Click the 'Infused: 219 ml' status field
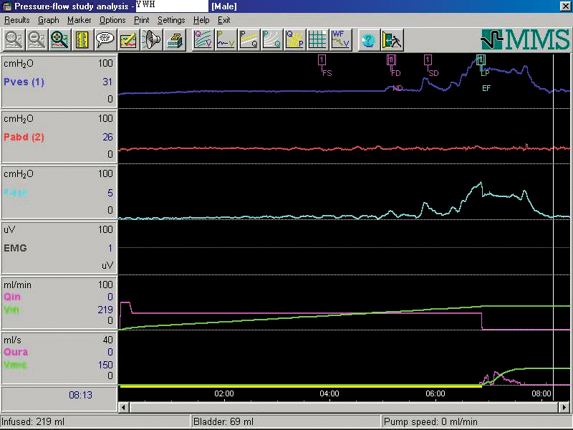573x430 pixels. [95, 421]
